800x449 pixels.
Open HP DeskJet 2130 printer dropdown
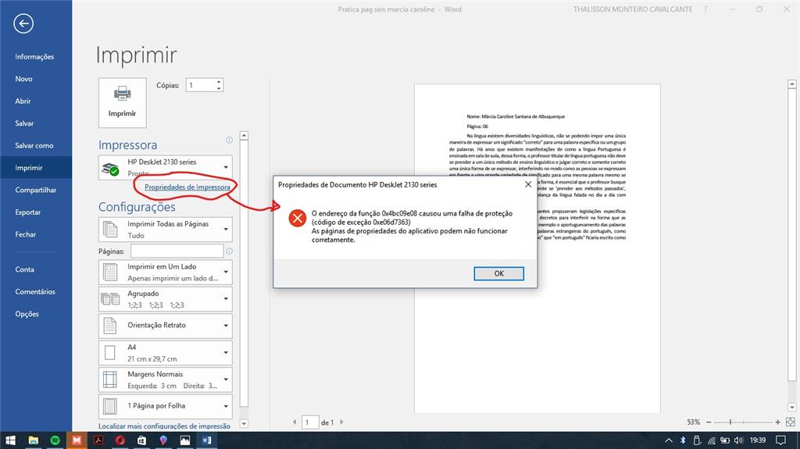point(166,167)
